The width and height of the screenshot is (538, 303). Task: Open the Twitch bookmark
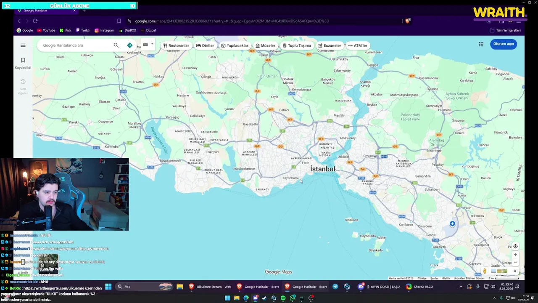(83, 30)
